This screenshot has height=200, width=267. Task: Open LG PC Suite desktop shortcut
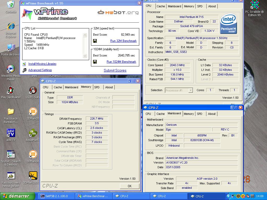(33, 92)
